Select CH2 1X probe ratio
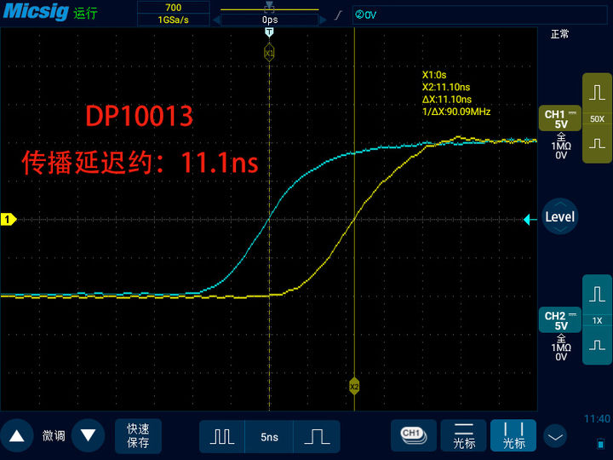The height and width of the screenshot is (460, 613). point(597,321)
